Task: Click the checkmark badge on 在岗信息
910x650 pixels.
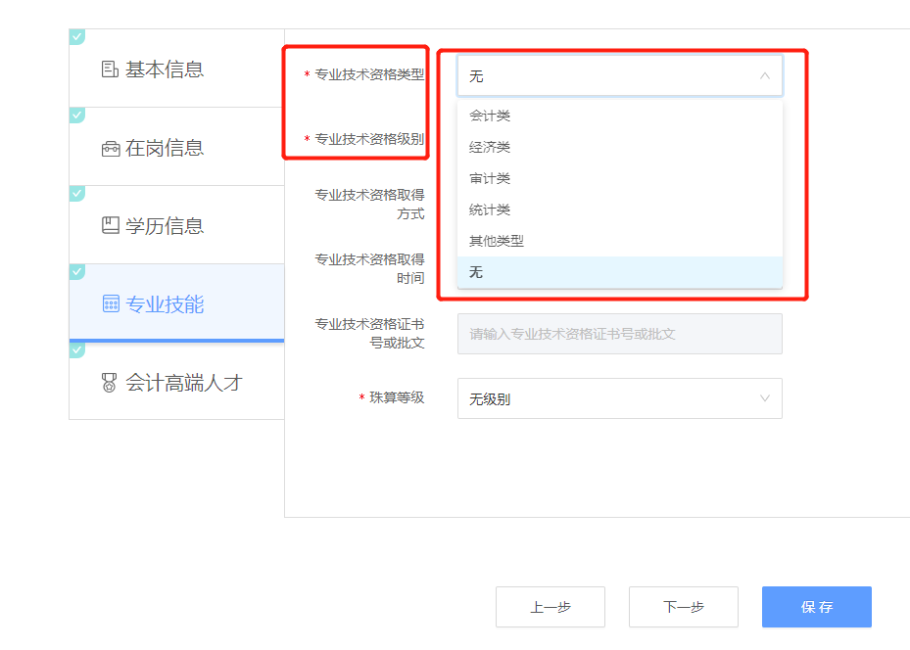Action: click(76, 115)
